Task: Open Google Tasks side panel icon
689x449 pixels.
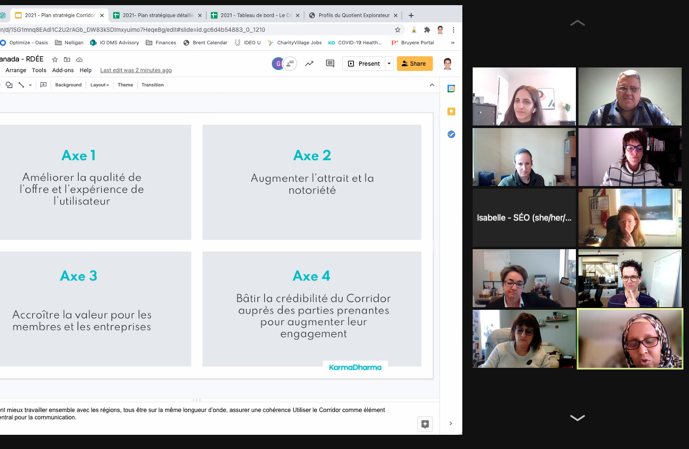Action: 451,134
